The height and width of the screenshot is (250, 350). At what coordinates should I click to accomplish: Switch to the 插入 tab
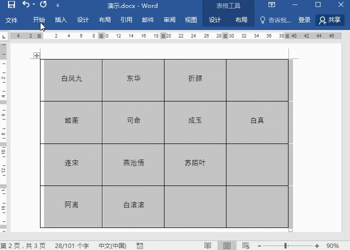tap(60, 20)
